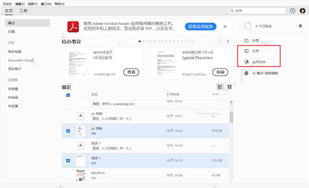The width and height of the screenshot is (309, 188).
Task: Open the 供审阅 shared list
Action: [x=13, y=97]
